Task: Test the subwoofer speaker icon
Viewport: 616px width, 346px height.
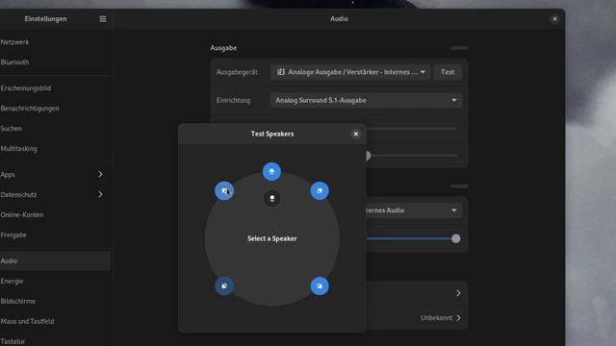Action: click(271, 198)
